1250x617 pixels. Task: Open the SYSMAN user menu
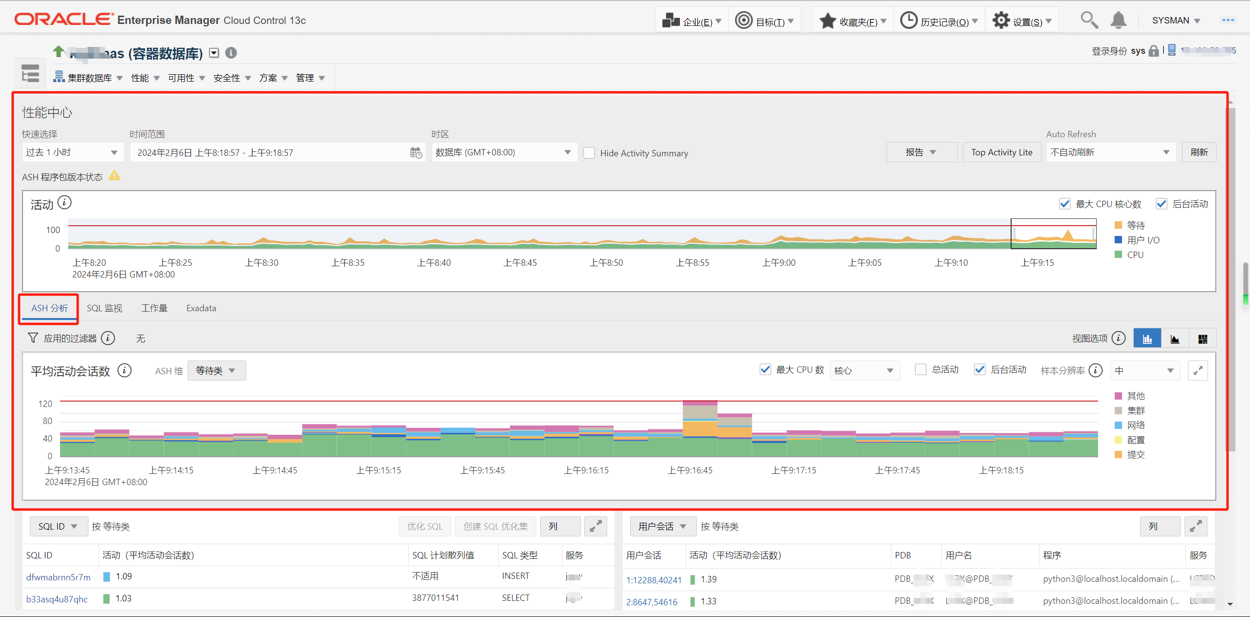click(1176, 21)
